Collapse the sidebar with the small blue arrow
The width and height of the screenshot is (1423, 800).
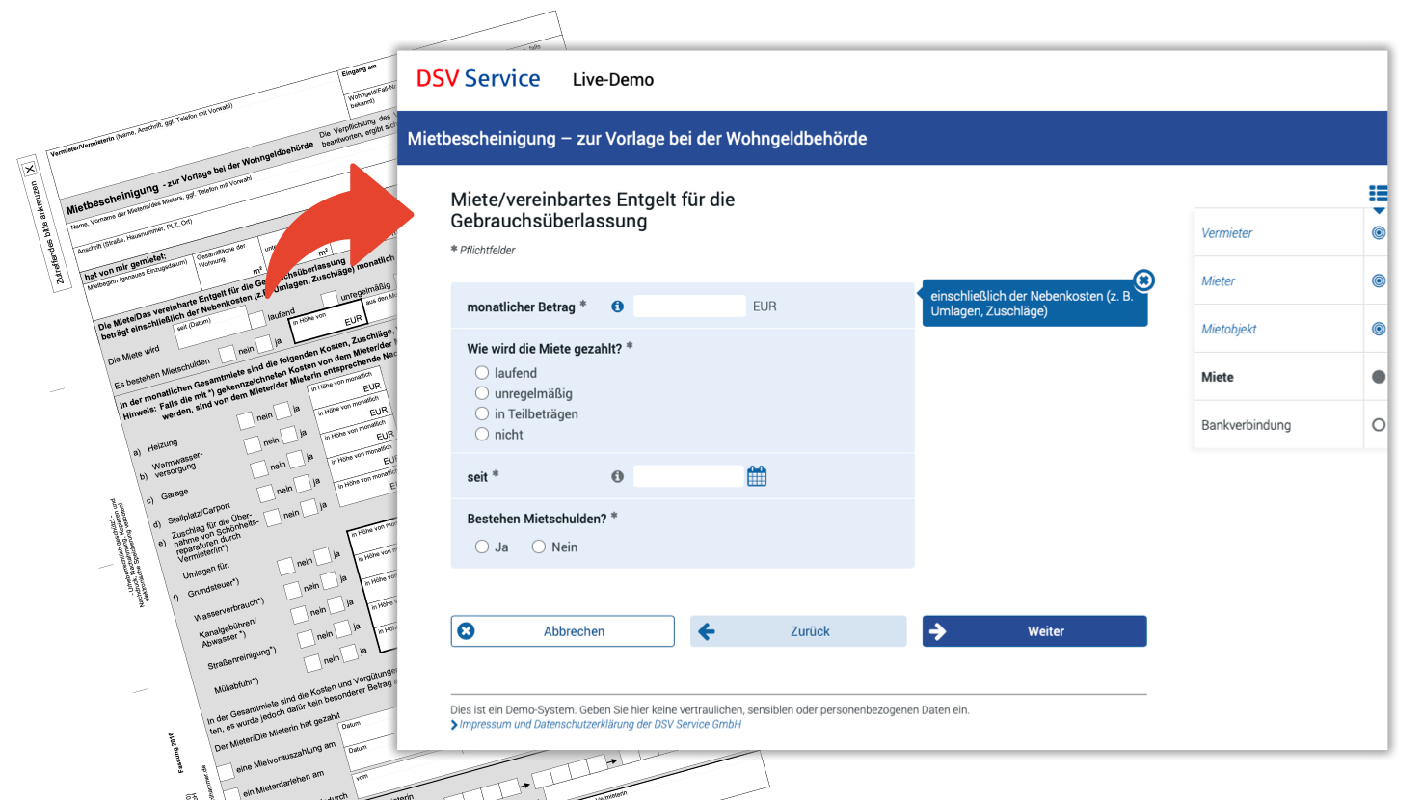click(x=1379, y=210)
